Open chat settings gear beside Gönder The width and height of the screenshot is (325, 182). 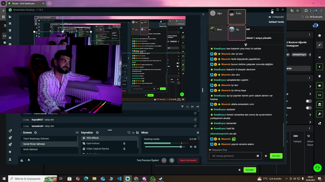pyautogui.click(x=266, y=156)
